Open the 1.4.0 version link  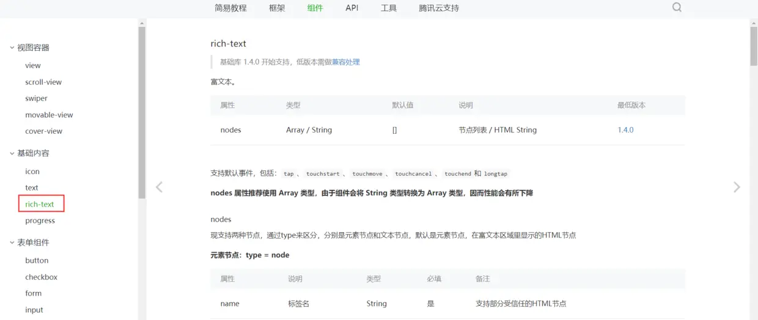[x=625, y=130]
